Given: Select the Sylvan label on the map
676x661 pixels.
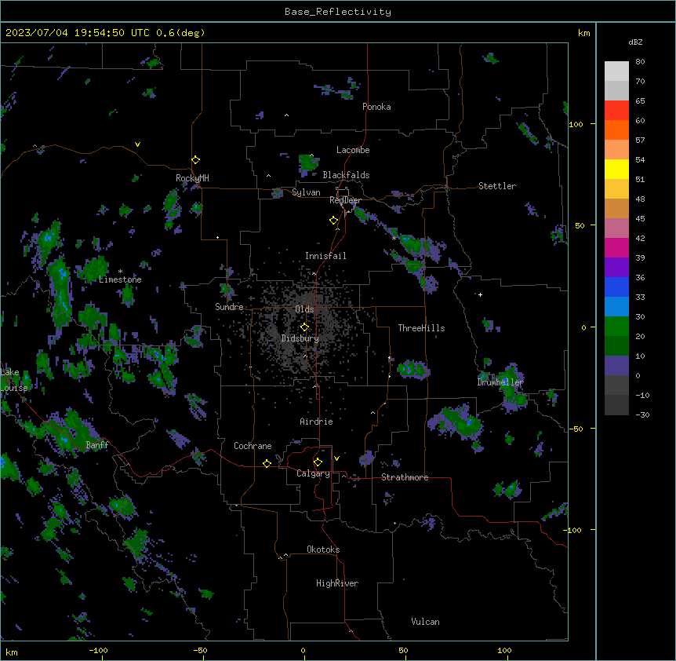Looking at the screenshot, I should click(306, 192).
